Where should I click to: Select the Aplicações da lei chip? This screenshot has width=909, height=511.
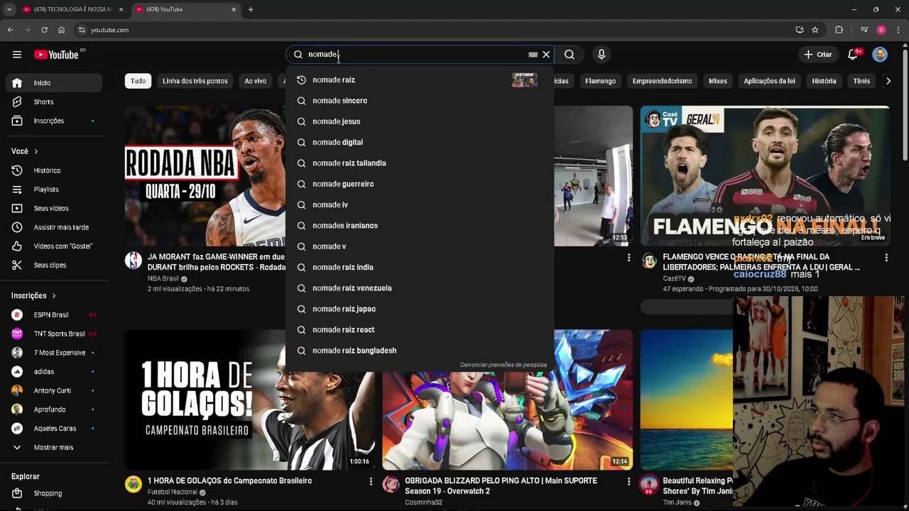click(769, 81)
